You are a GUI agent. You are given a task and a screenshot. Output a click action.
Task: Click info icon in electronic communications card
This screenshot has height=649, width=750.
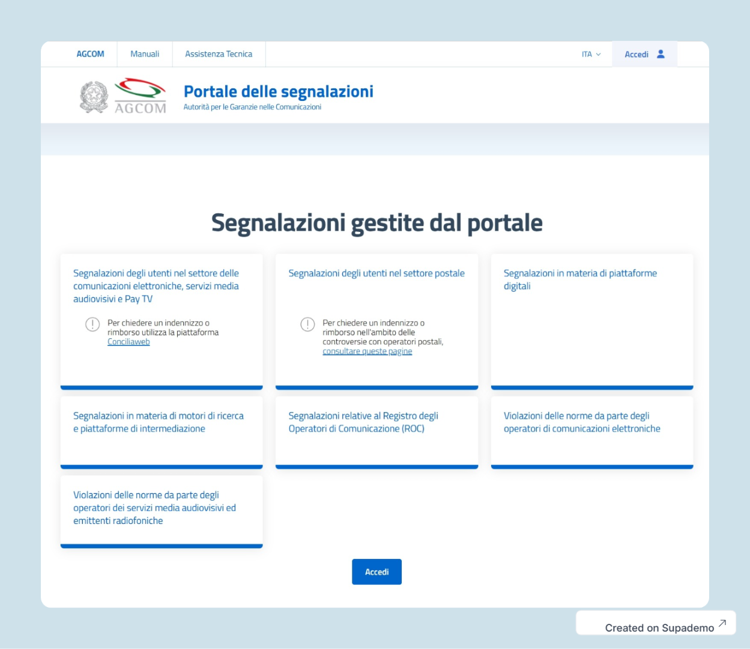[x=92, y=324]
